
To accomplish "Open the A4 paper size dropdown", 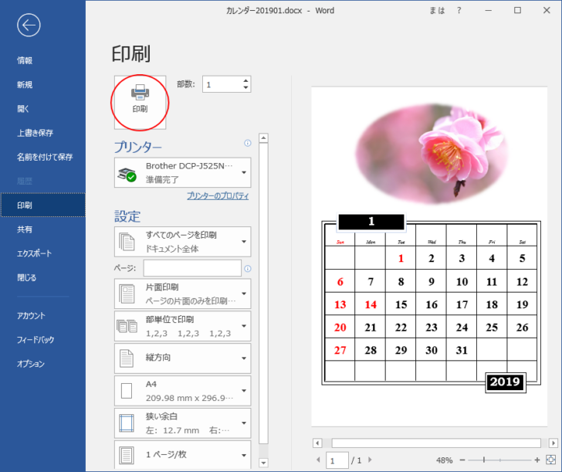I will (x=182, y=391).
